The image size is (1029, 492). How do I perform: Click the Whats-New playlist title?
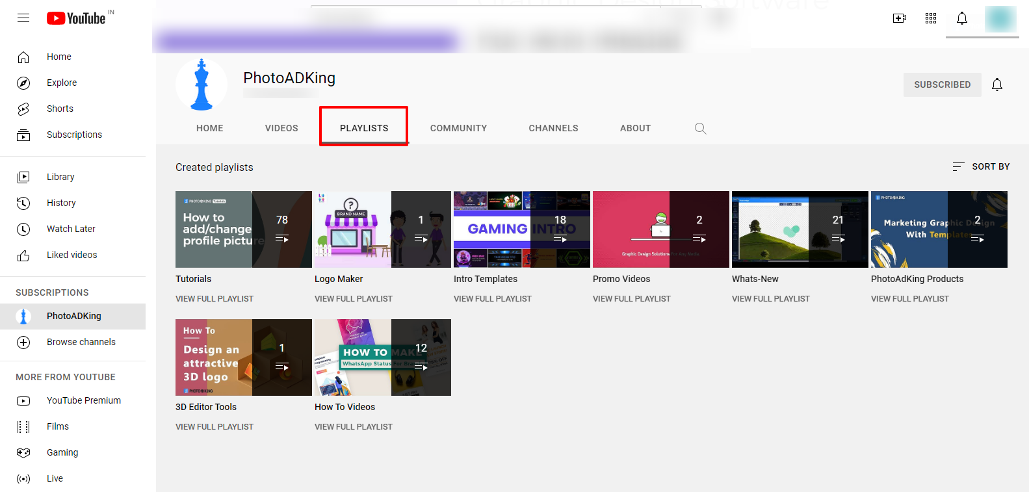pos(755,279)
